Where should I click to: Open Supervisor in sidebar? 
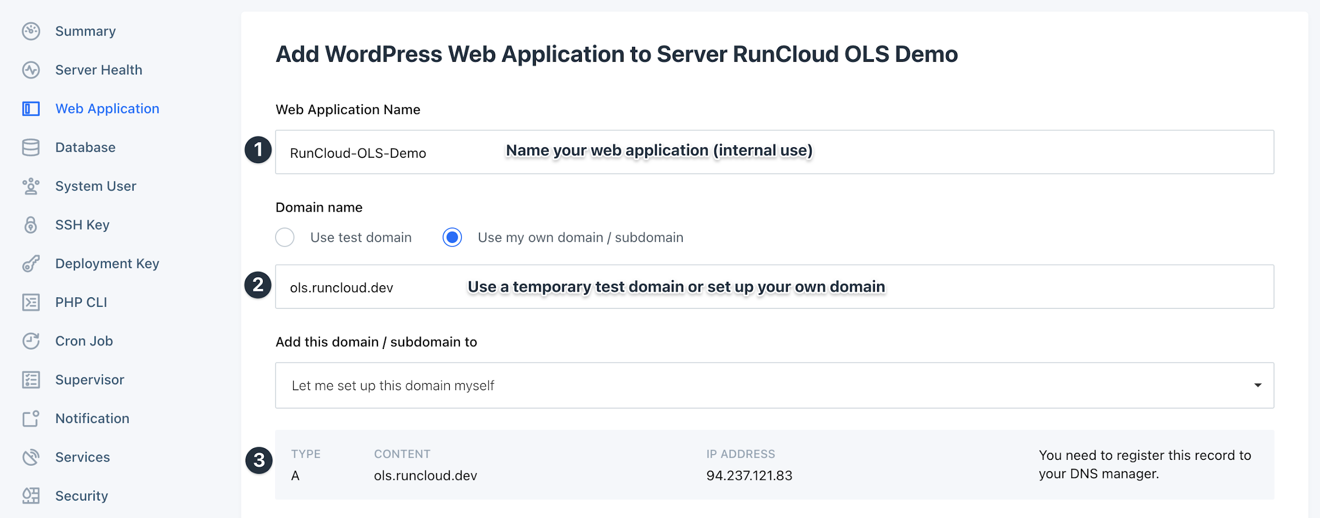(x=90, y=380)
